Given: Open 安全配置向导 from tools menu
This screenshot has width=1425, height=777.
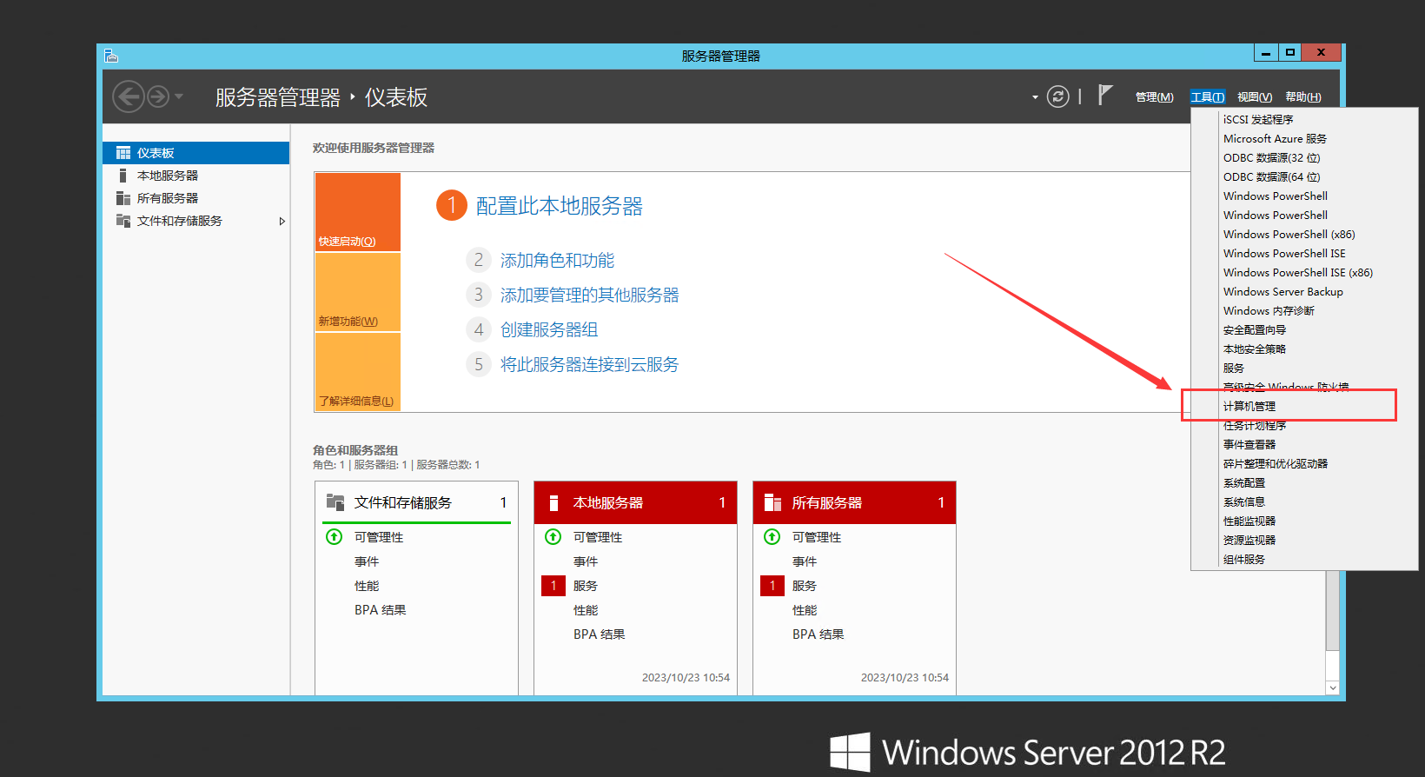Looking at the screenshot, I should click(x=1255, y=330).
